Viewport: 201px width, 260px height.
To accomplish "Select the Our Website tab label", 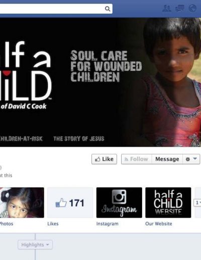I will (159, 224).
